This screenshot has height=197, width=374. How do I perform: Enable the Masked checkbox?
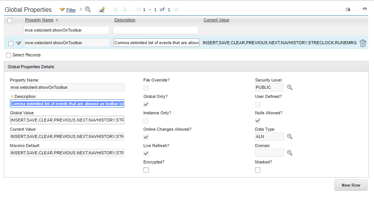pyautogui.click(x=258, y=170)
